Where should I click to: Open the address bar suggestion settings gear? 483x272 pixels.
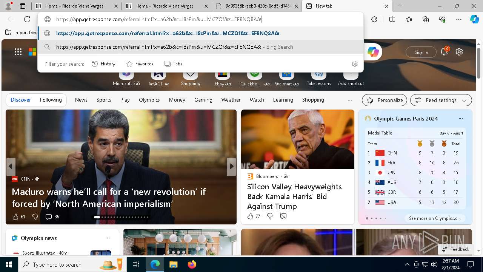coord(354,64)
